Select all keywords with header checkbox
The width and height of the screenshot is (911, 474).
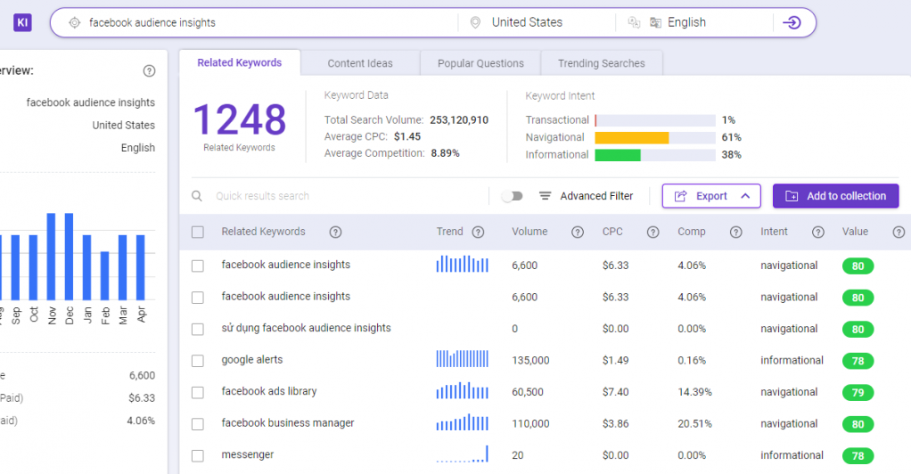tap(198, 232)
